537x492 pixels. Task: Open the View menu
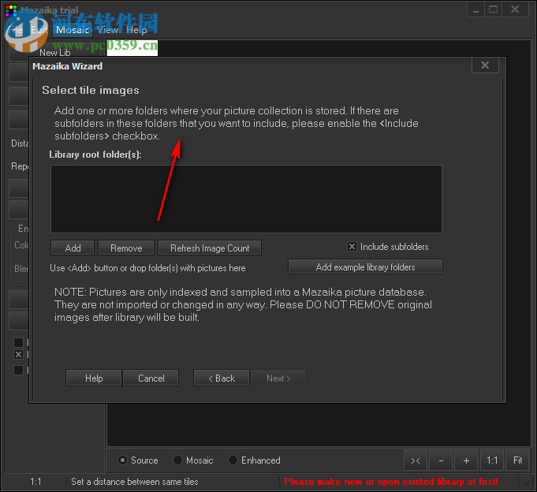[108, 30]
